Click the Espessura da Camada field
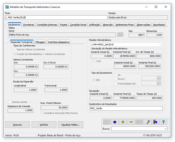Viewport: 175px width, 142px height. [20, 110]
